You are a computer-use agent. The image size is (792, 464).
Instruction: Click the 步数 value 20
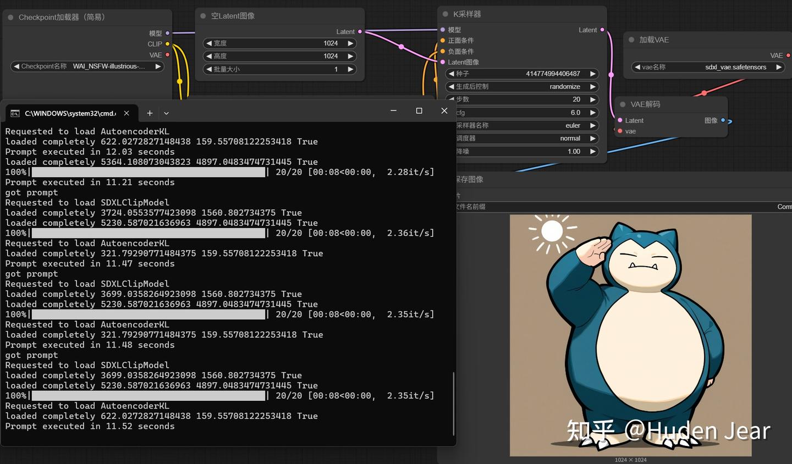[x=576, y=100]
